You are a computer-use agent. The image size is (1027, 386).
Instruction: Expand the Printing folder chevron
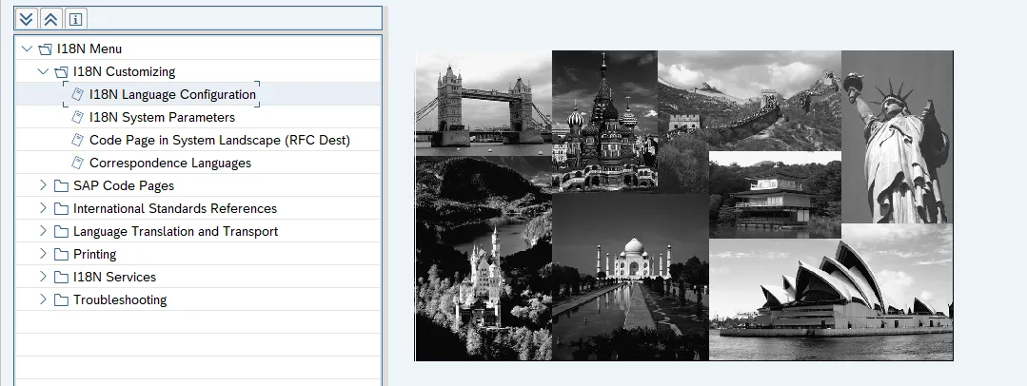tap(43, 254)
